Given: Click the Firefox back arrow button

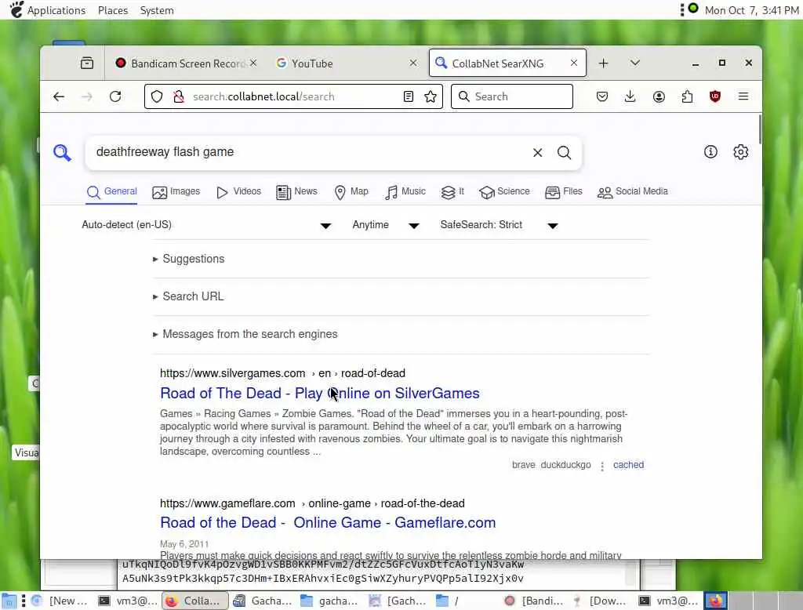Looking at the screenshot, I should coord(59,96).
